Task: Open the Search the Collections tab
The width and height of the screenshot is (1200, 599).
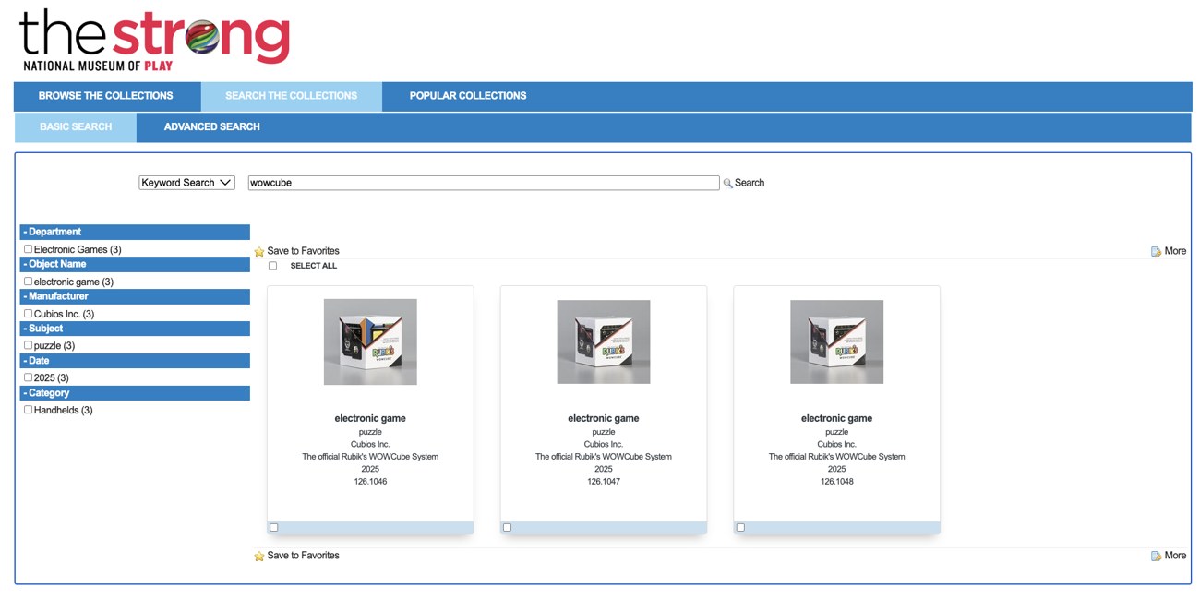Action: point(292,96)
